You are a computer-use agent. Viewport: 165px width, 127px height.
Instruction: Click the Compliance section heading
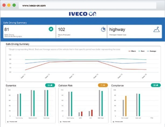117,86
